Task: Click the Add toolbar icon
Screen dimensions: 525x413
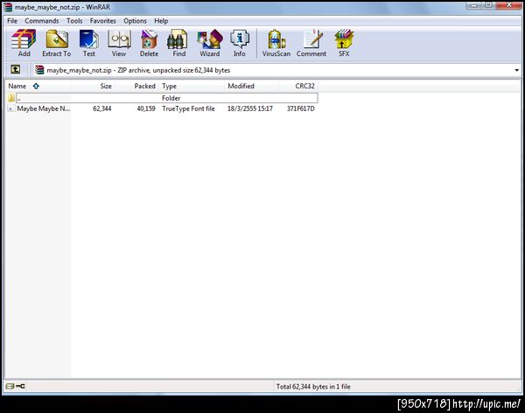Action: tap(24, 43)
